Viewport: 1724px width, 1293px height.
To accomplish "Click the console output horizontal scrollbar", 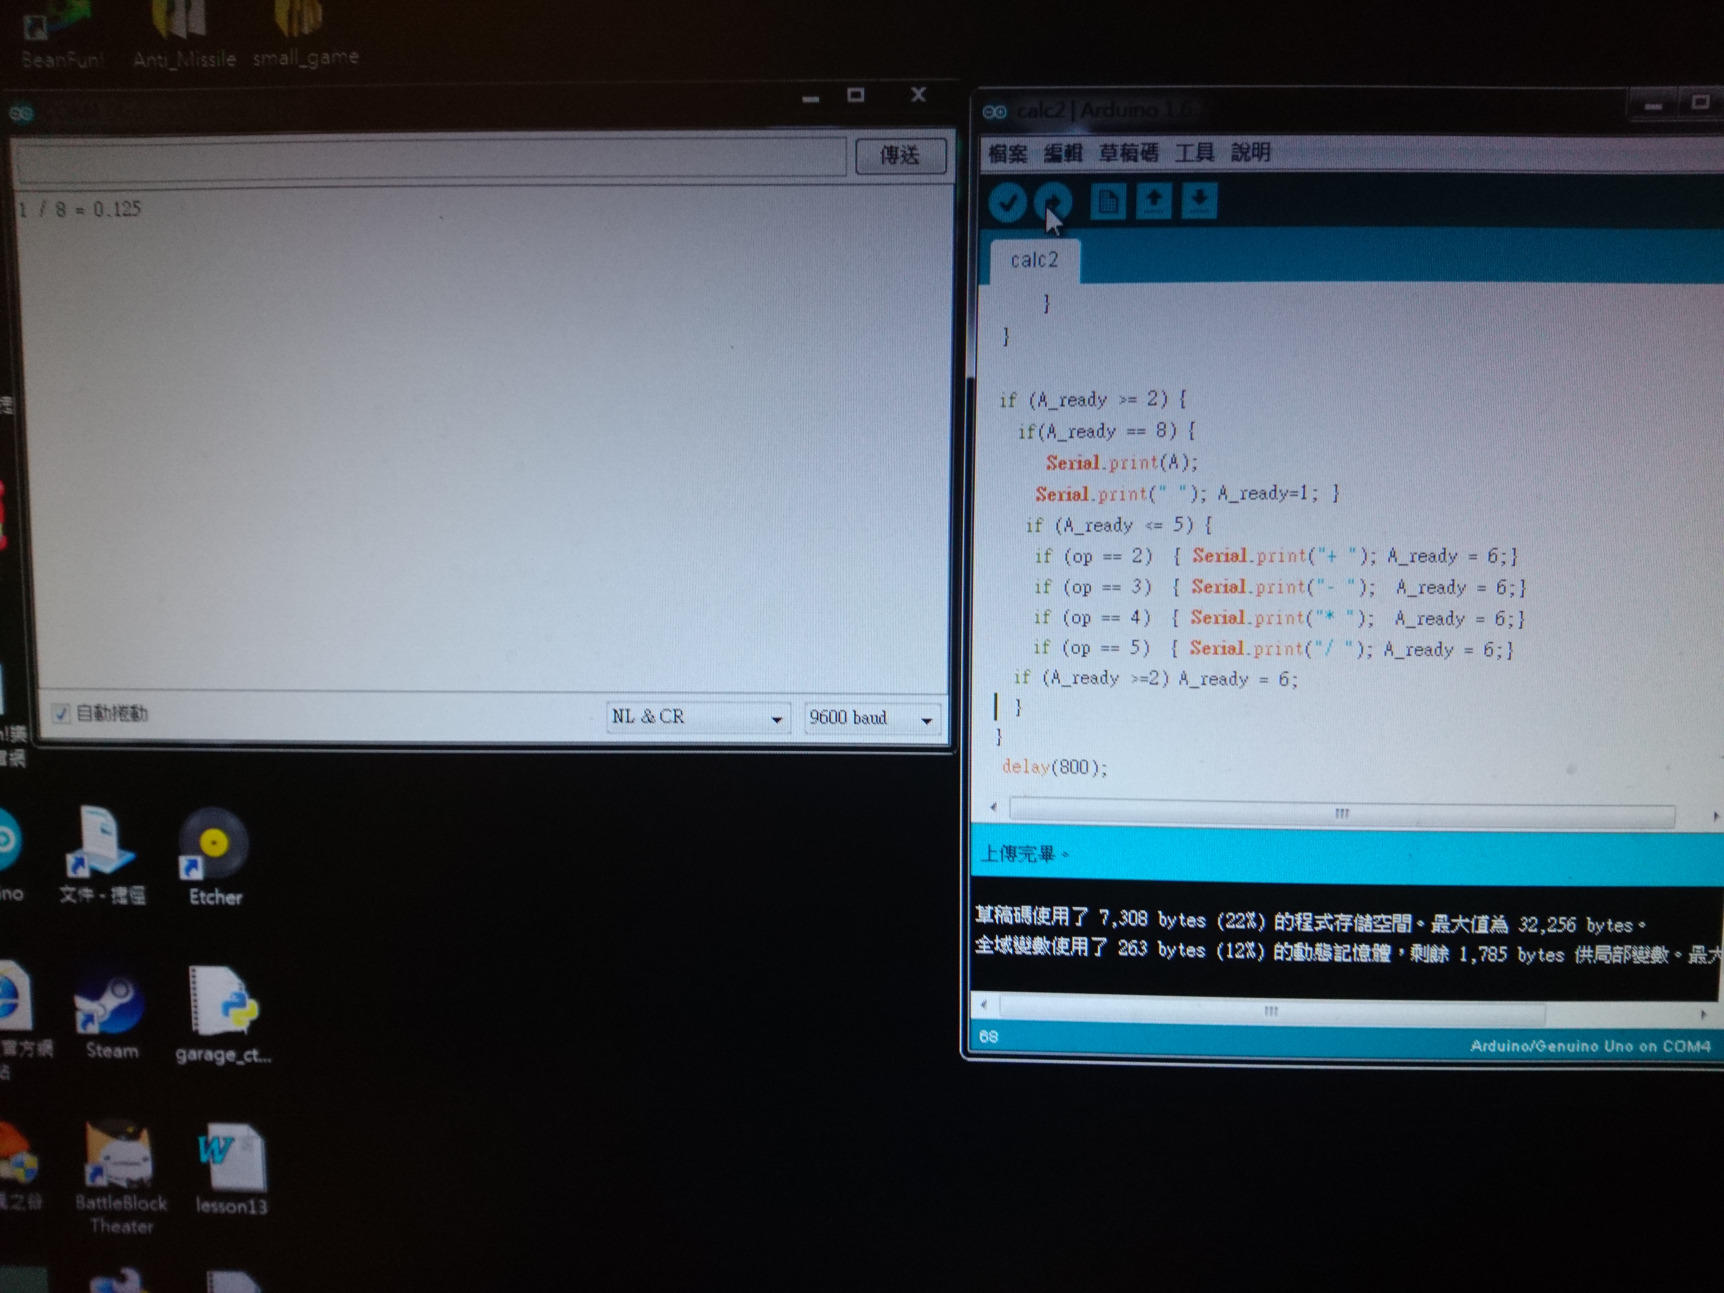I will [x=1272, y=1012].
